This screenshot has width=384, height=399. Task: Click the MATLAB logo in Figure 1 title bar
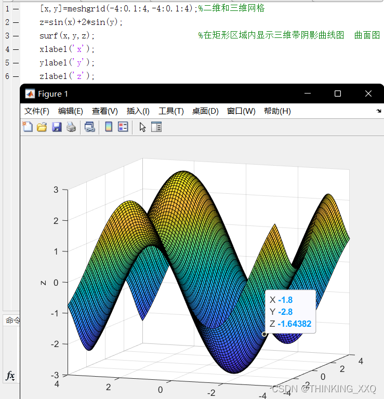[x=30, y=94]
